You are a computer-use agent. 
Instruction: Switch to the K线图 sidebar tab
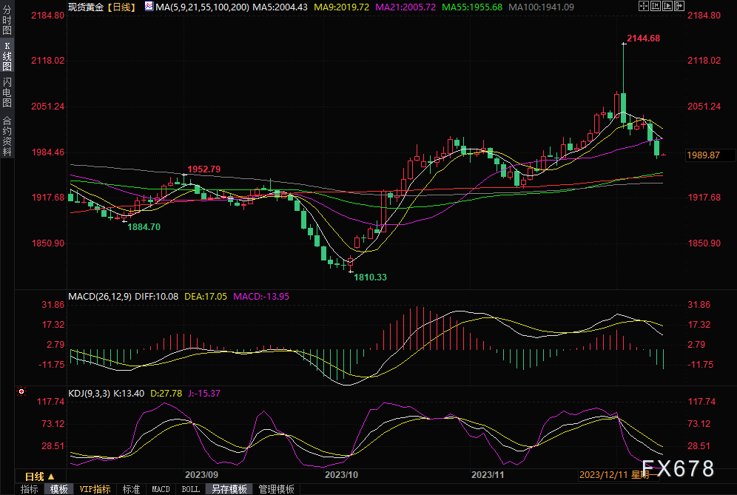point(7,56)
